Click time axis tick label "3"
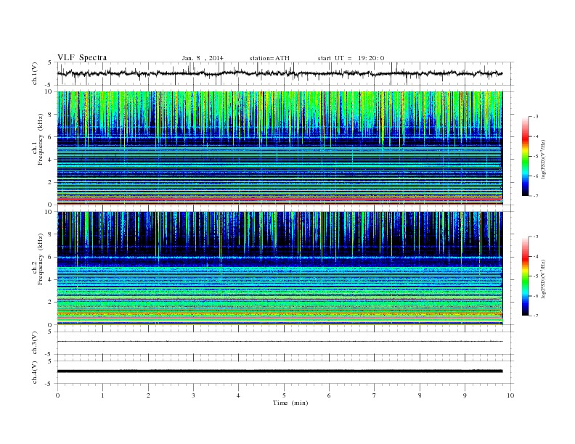 point(193,395)
